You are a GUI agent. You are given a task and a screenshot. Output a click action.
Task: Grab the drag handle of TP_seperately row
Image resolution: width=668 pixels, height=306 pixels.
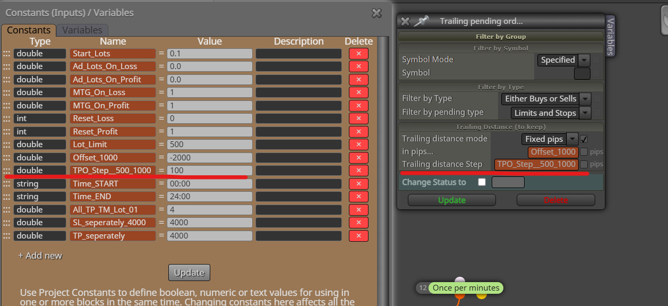(x=6, y=236)
